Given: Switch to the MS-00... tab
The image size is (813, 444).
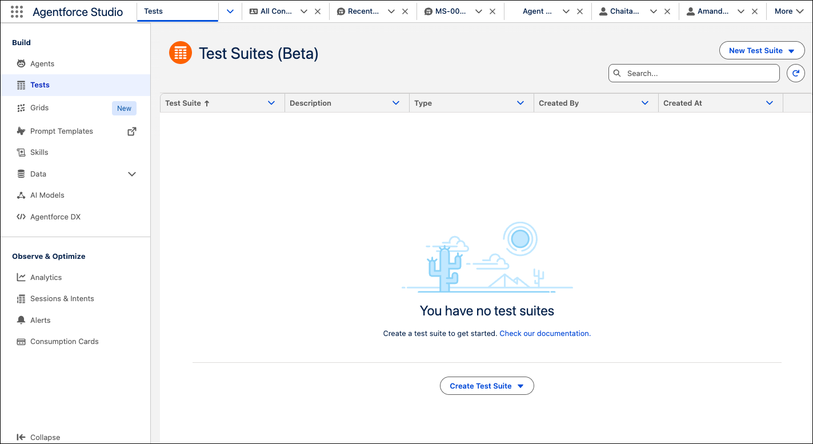Looking at the screenshot, I should point(446,11).
